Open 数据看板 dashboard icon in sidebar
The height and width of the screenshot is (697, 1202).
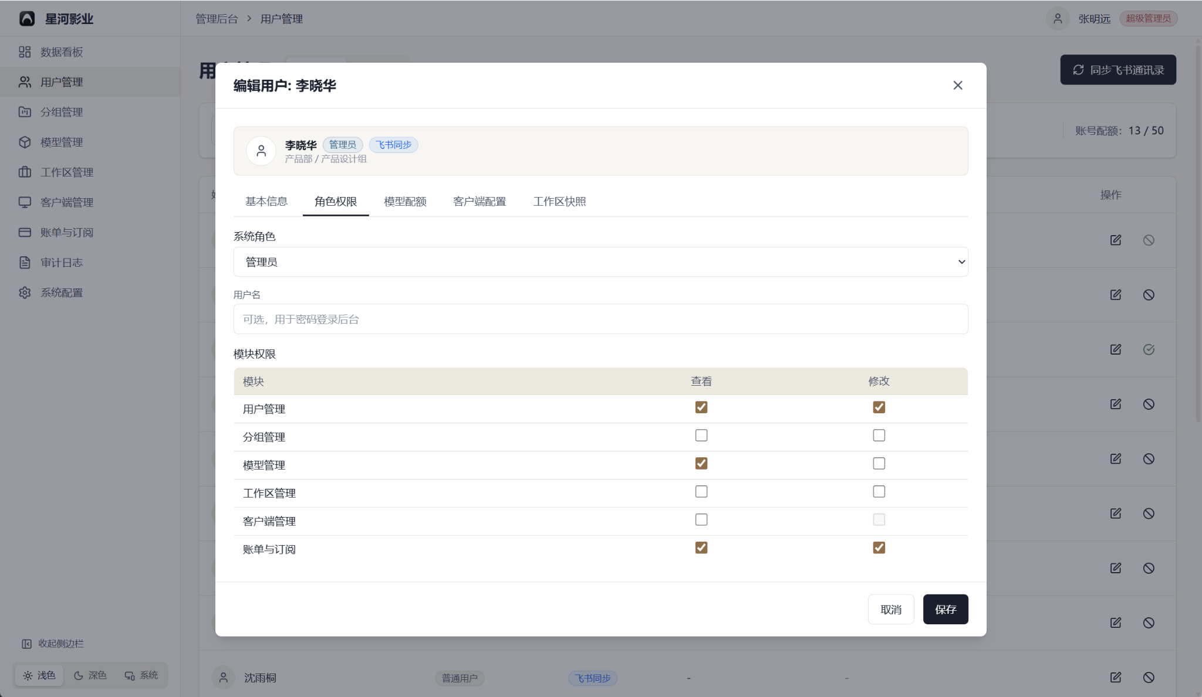25,52
